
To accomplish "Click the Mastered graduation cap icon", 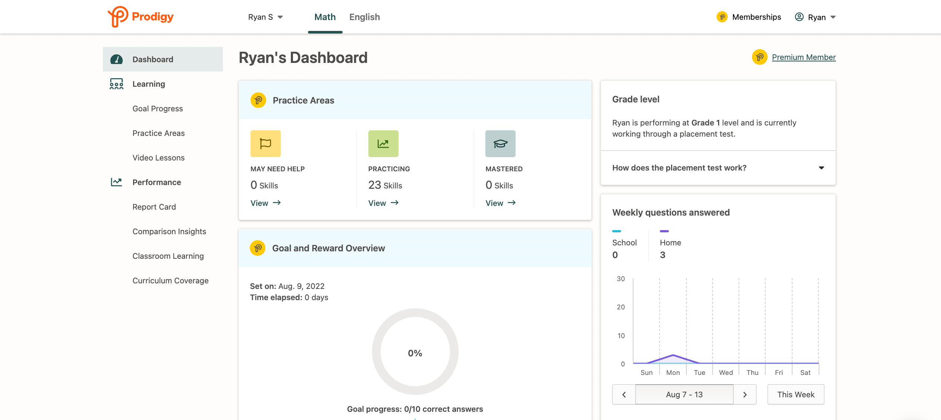I will coord(500,143).
